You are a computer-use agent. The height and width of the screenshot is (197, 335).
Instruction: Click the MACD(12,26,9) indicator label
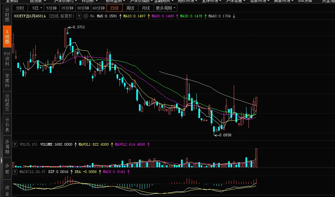[x=32, y=172]
